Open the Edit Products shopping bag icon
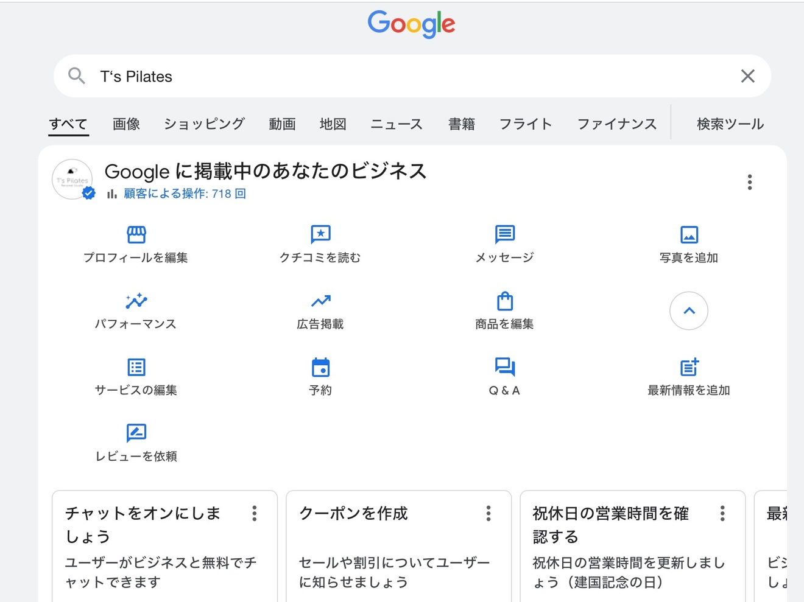This screenshot has width=804, height=602. click(504, 301)
